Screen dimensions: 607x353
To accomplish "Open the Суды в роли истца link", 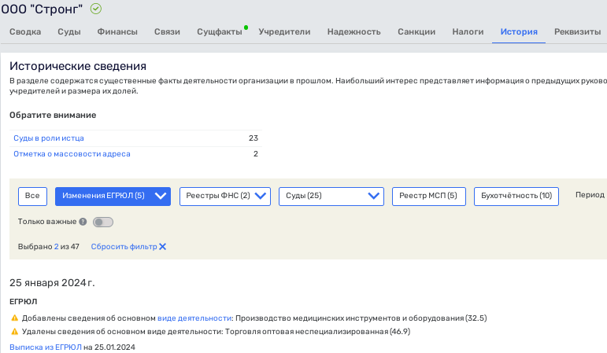I will point(49,138).
